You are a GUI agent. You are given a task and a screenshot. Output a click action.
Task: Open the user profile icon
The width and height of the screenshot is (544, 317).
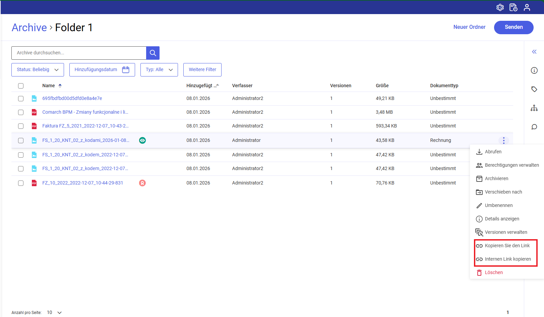click(527, 7)
